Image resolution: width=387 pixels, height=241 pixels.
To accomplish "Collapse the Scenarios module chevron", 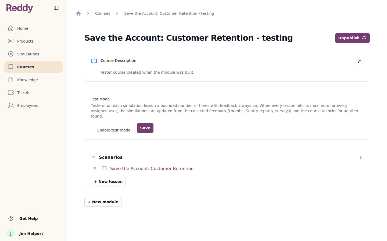I will coord(93,157).
